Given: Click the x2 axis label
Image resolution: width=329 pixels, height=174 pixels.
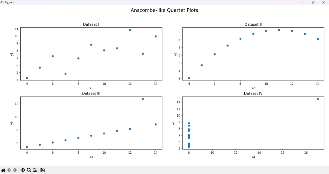Looking at the screenshot, I should pos(253,88).
